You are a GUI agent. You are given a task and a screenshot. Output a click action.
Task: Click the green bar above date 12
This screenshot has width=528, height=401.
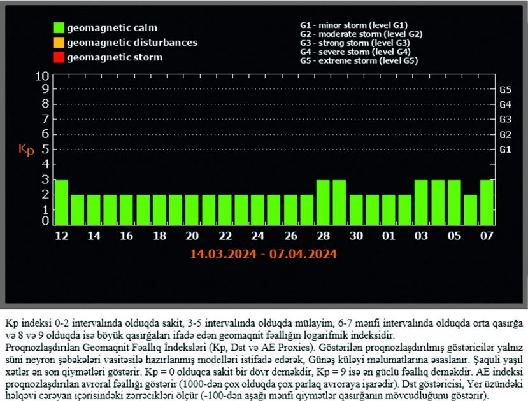pyautogui.click(x=61, y=202)
